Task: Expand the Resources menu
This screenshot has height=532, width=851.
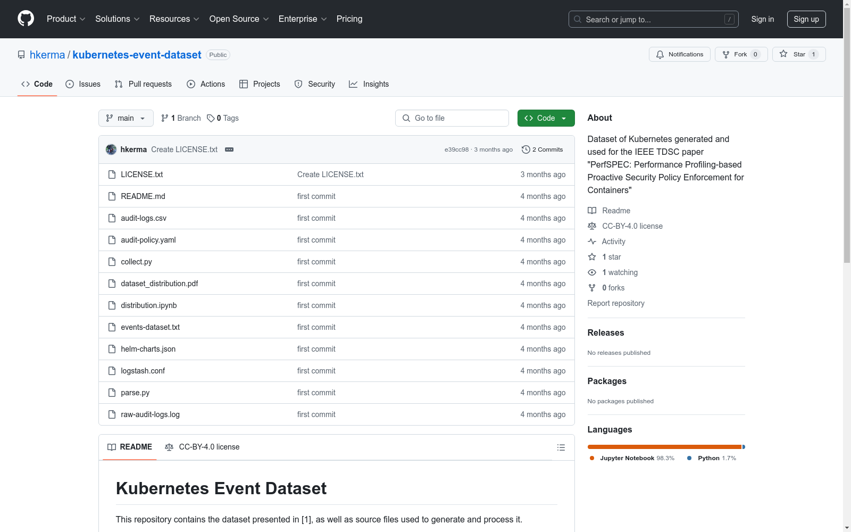Action: 174,19
